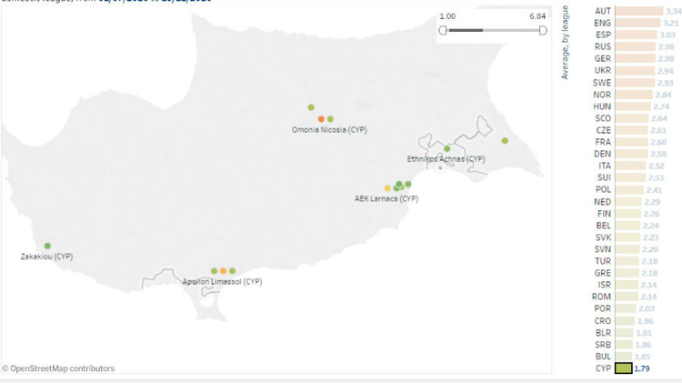Click the Ethnikos Achnas (CYP) label
Viewport: 682px width, 383px height.
pyautogui.click(x=446, y=159)
